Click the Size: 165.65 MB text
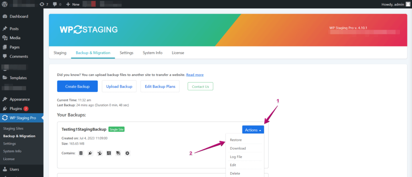412x177 pixels. tap(73, 143)
